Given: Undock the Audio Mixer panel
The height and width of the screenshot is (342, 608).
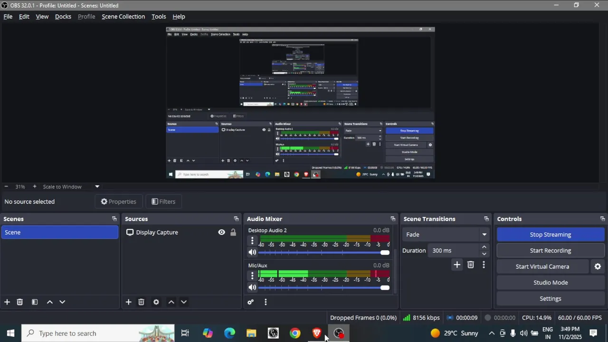Looking at the screenshot, I should click(x=393, y=219).
